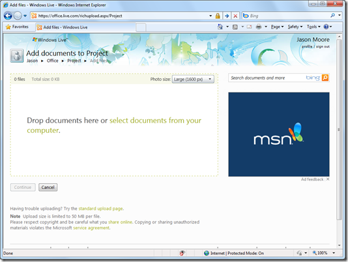Click the security lock icon in address bar
The width and height of the screenshot is (348, 262).
coord(218,16)
